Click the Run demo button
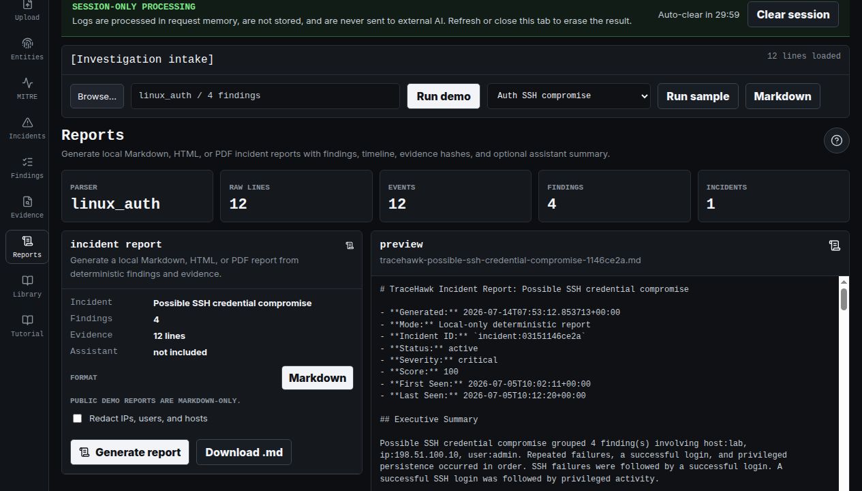Screen dimensions: 862x491 pyautogui.click(x=444, y=96)
